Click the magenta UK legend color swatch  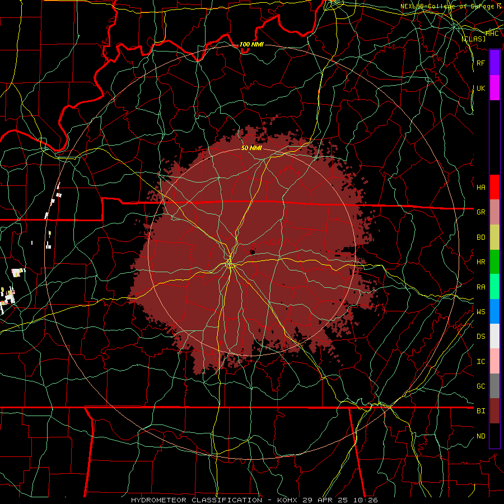[x=494, y=88]
